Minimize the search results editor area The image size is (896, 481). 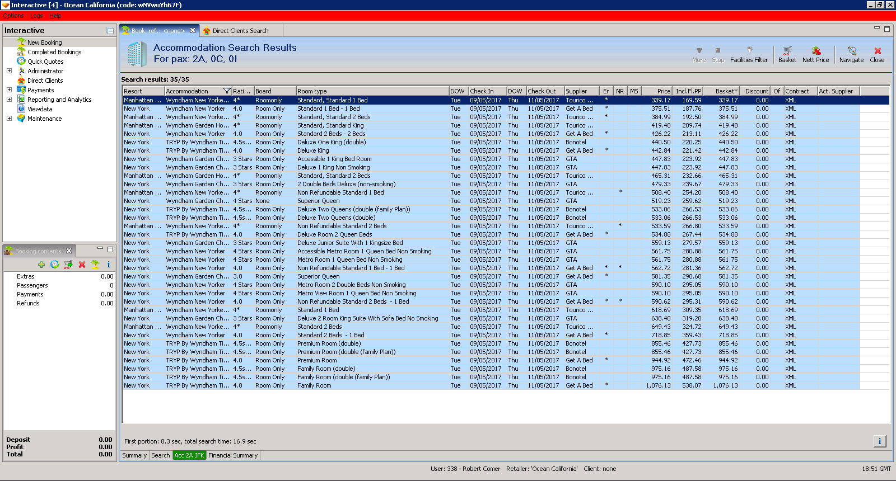[x=877, y=28]
